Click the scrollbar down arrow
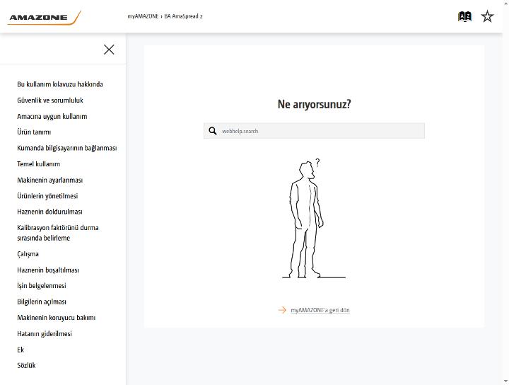 pyautogui.click(x=505, y=381)
